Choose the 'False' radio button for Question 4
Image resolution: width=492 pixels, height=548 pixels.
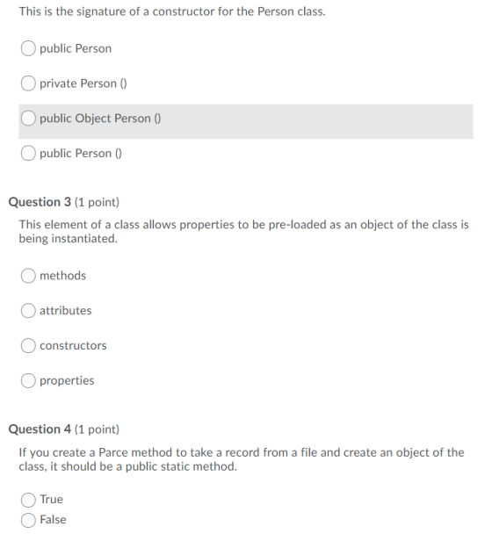click(x=28, y=520)
